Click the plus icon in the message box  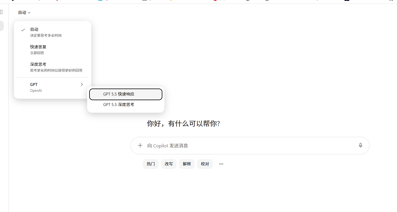(140, 146)
